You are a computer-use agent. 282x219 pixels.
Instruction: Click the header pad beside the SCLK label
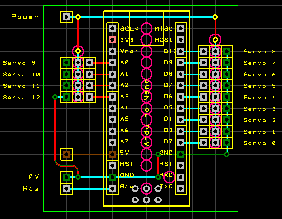pos(112,28)
